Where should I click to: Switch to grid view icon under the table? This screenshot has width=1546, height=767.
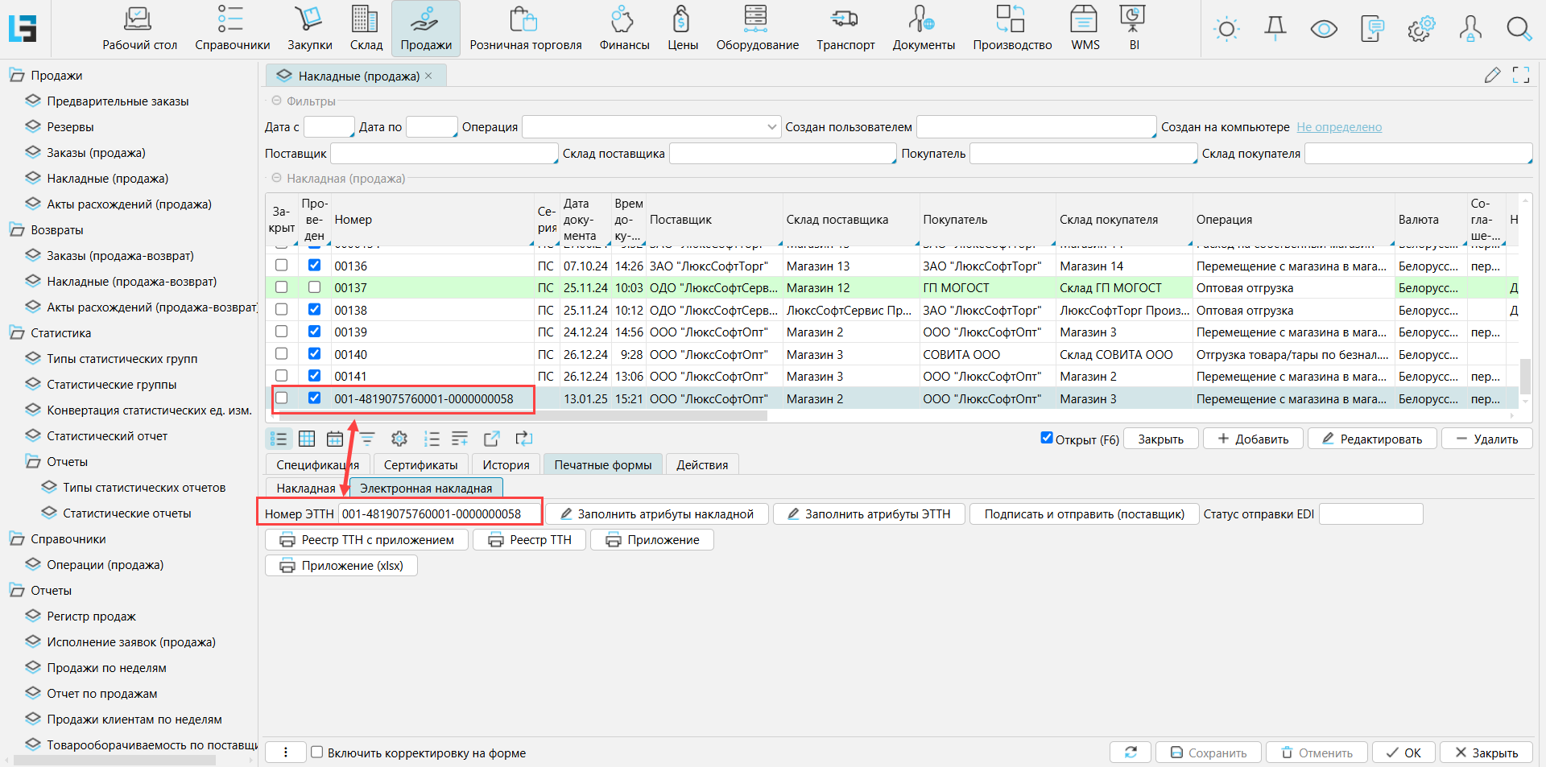(307, 439)
